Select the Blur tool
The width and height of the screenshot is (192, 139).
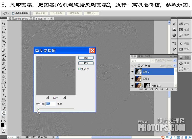[4, 76]
